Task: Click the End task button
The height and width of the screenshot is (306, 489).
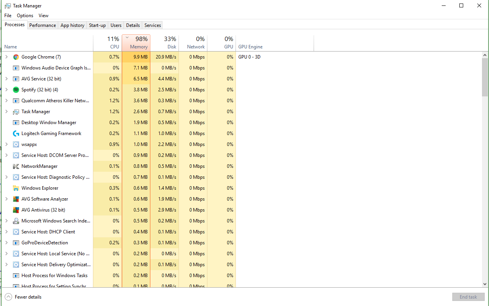Action: point(468,297)
